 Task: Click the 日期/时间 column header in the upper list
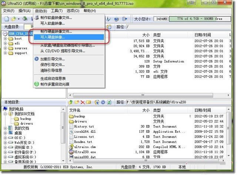click(x=203, y=35)
